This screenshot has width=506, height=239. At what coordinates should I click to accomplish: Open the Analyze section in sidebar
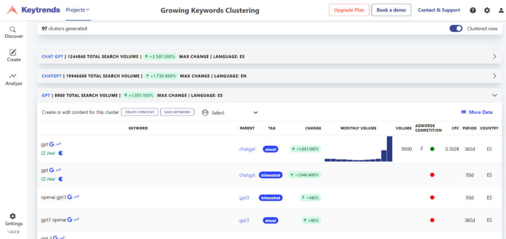tap(13, 80)
